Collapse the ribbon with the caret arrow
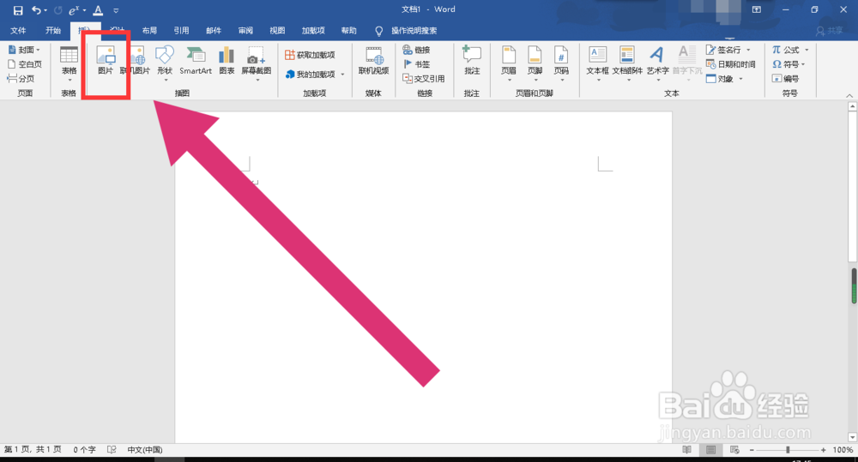Viewport: 858px width, 462px height. 849,95
